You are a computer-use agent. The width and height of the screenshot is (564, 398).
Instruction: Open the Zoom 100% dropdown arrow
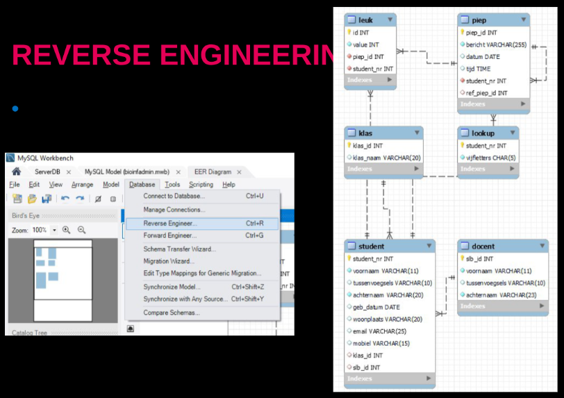click(55, 230)
